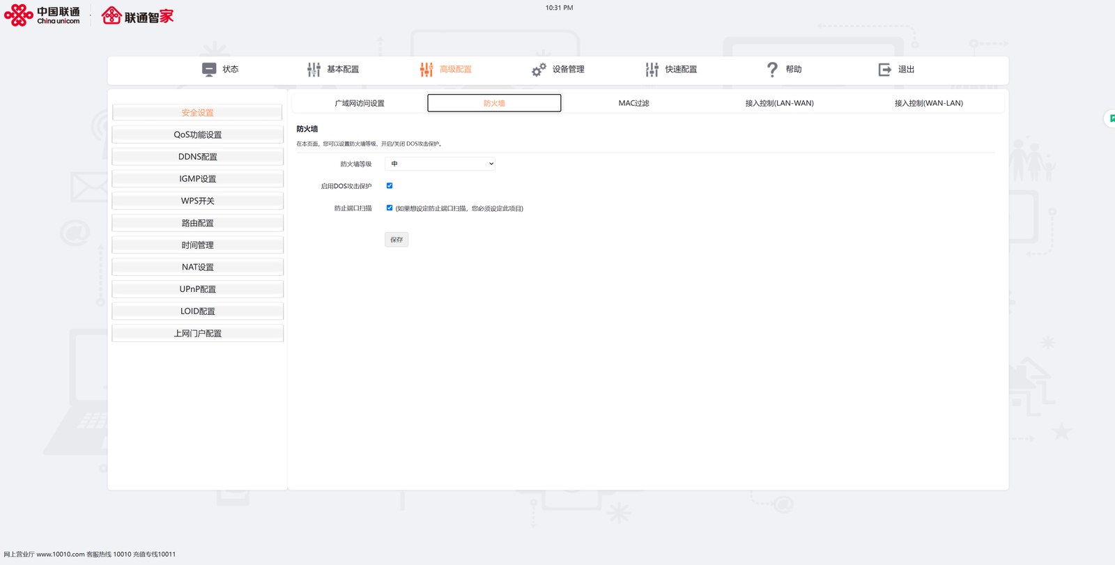Screen dimensions: 1115x565
Task: Click the 设备管理 gears icon
Action: pyautogui.click(x=539, y=69)
